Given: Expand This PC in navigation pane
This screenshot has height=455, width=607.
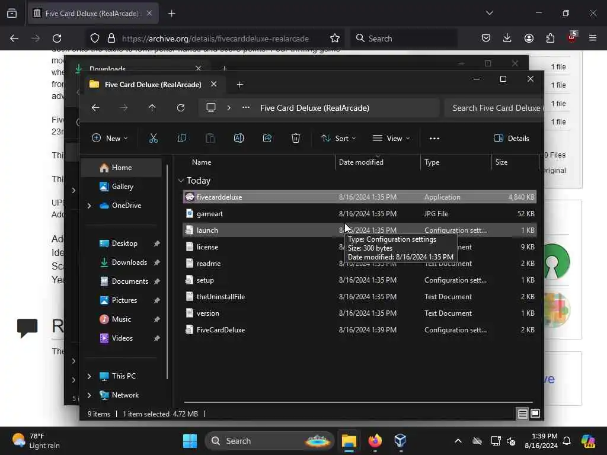Looking at the screenshot, I should pyautogui.click(x=89, y=376).
